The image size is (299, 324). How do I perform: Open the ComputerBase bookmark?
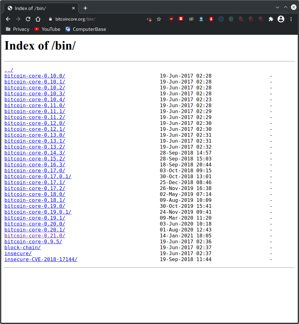[x=86, y=29]
